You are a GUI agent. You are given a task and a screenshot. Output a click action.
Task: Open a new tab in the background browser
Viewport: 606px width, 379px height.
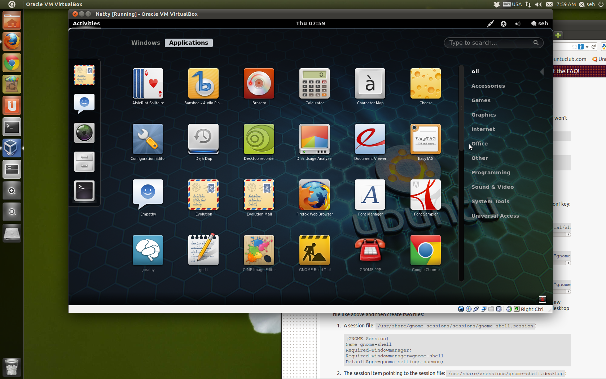558,35
